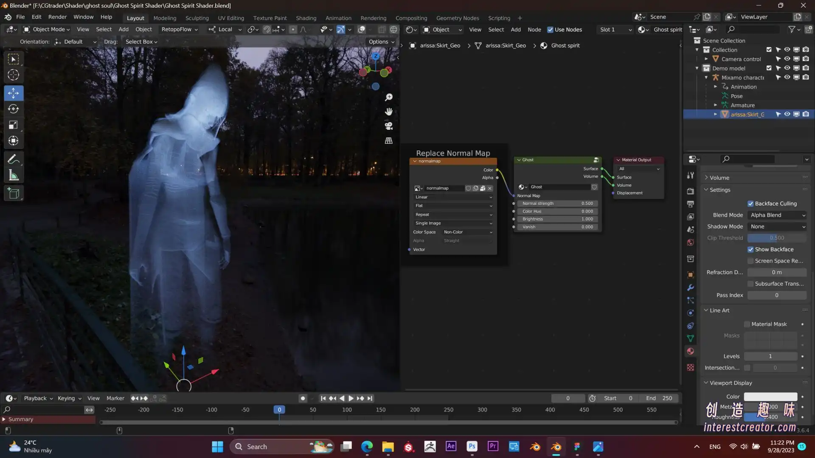The height and width of the screenshot is (458, 815).
Task: Activate the Scale tool
Action: pyautogui.click(x=14, y=125)
